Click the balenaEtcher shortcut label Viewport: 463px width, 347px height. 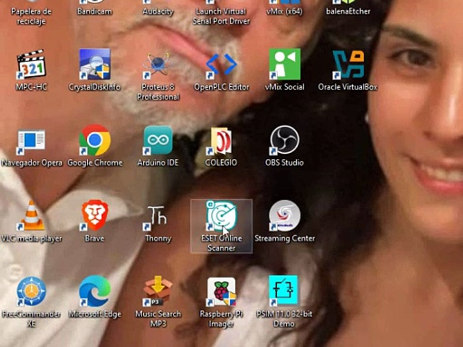(x=348, y=12)
